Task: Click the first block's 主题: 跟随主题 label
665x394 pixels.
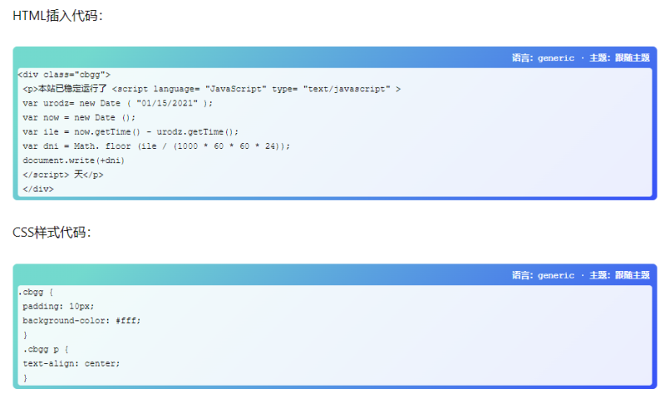Action: pos(619,57)
